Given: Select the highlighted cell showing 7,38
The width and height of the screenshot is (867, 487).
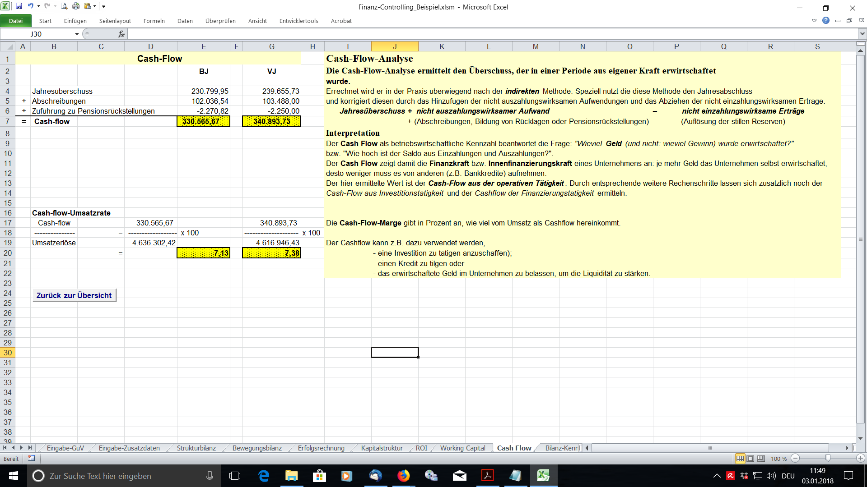Looking at the screenshot, I should [x=272, y=253].
